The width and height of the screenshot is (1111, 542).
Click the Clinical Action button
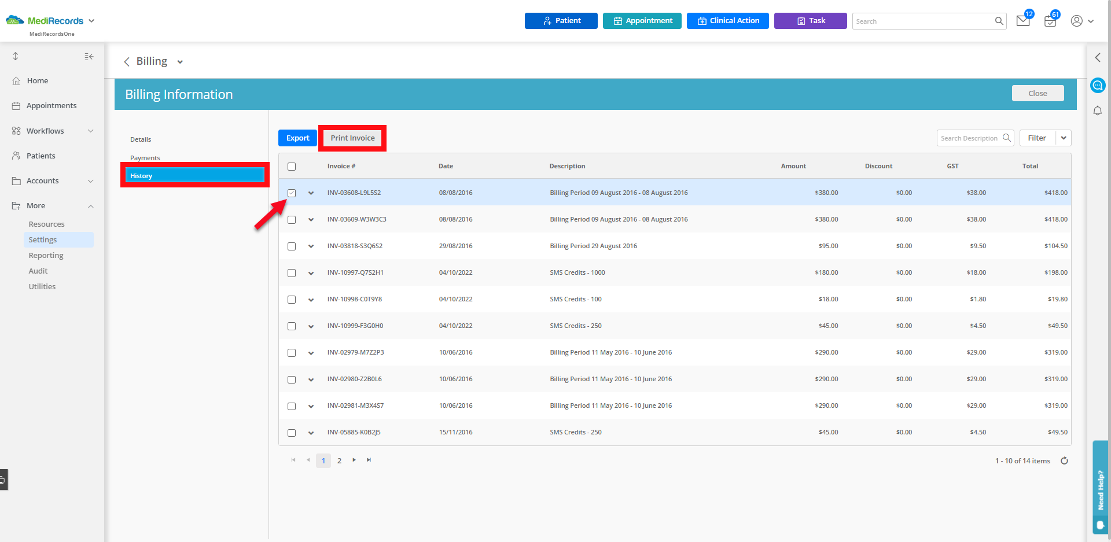coord(728,21)
